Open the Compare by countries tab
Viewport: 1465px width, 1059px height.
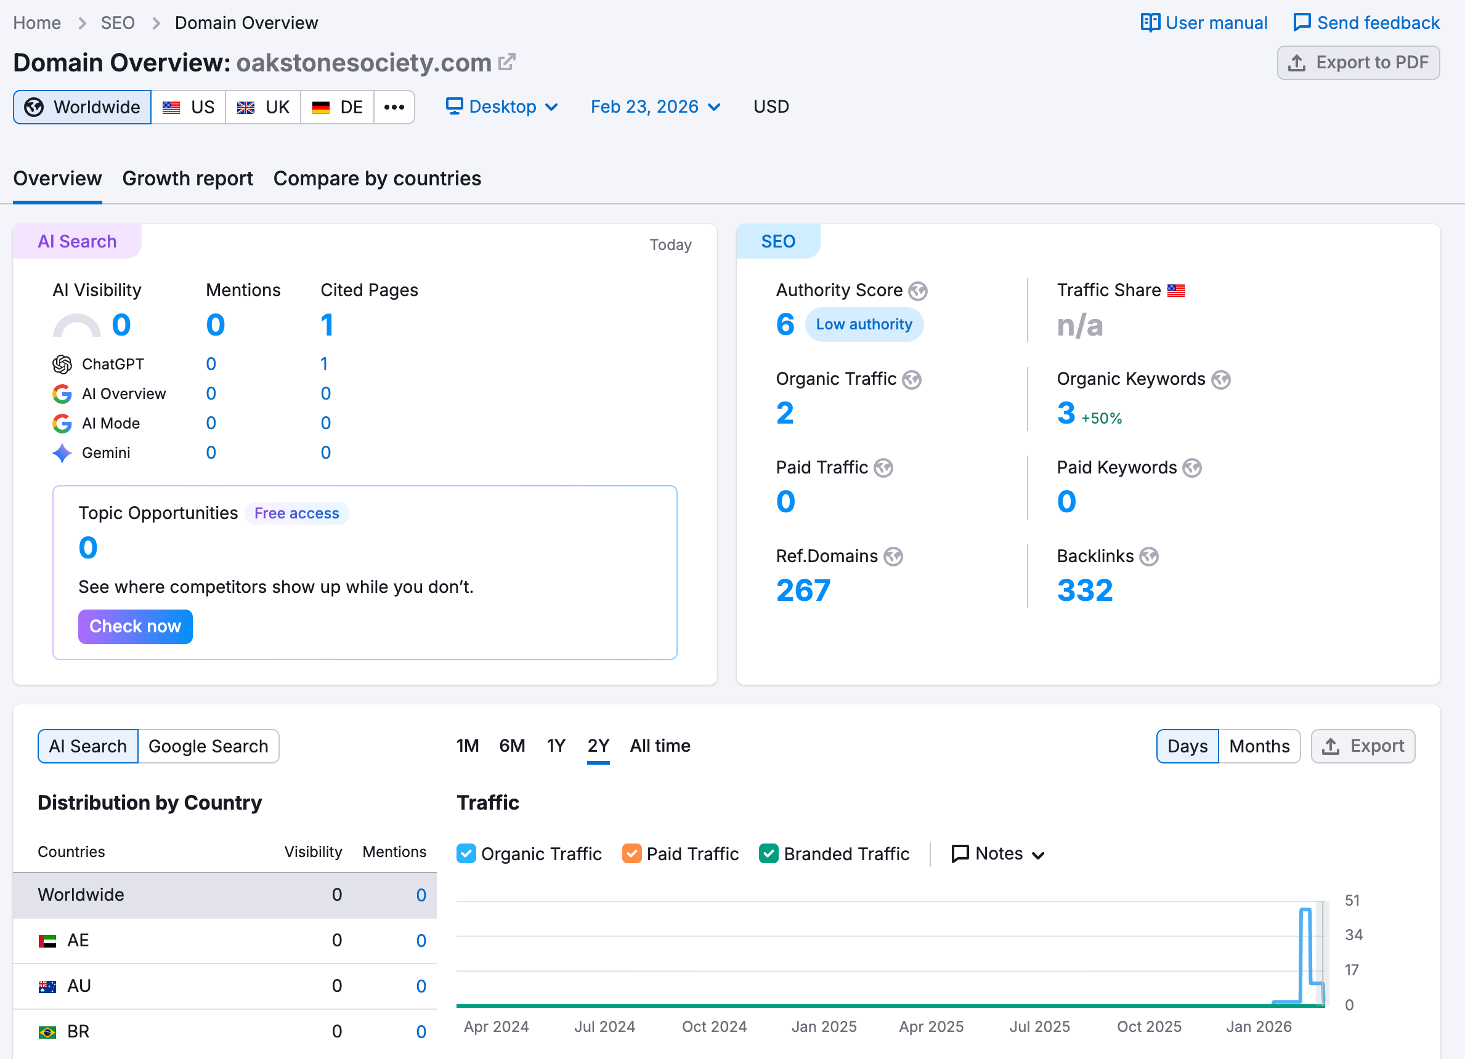[x=377, y=178]
